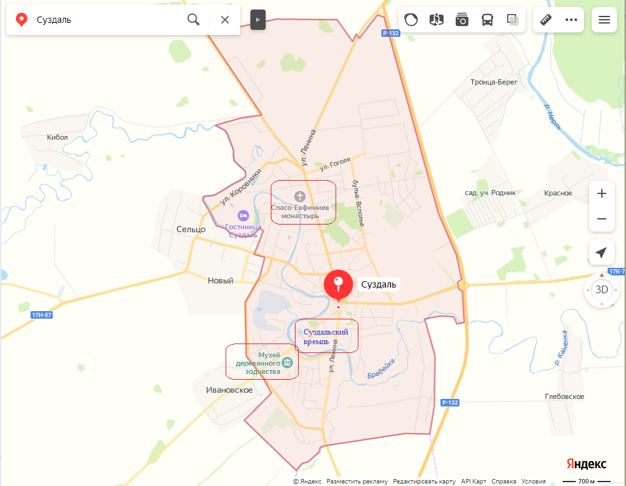Click the Ивановское village label
The image size is (626, 486).
229,390
